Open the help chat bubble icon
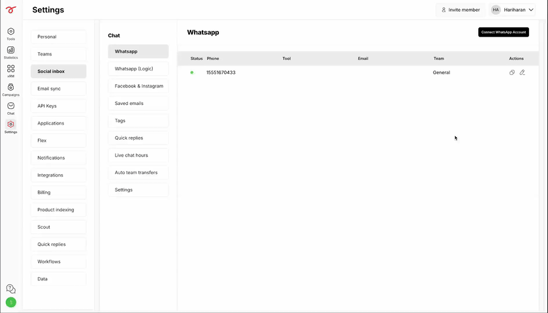The width and height of the screenshot is (548, 313). pos(11,289)
